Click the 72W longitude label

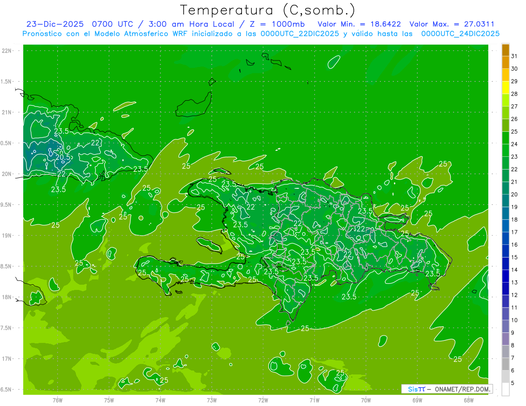coord(263,400)
